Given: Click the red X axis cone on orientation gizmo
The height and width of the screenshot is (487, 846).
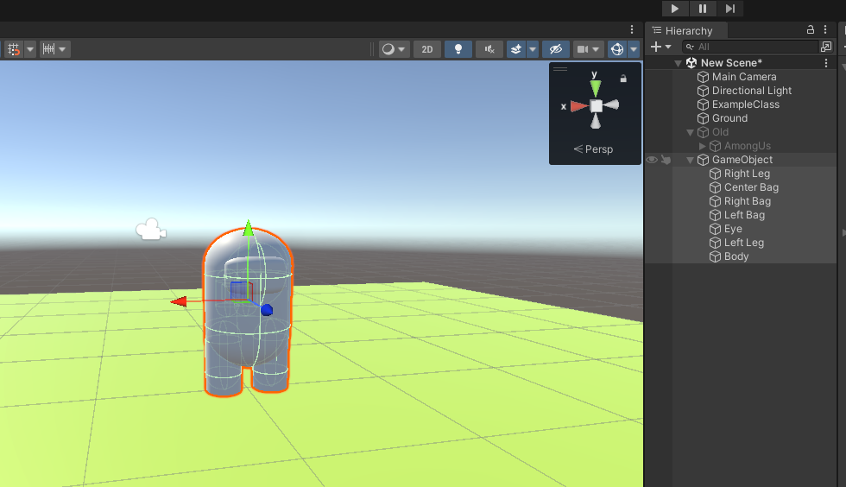Looking at the screenshot, I should click(x=578, y=106).
